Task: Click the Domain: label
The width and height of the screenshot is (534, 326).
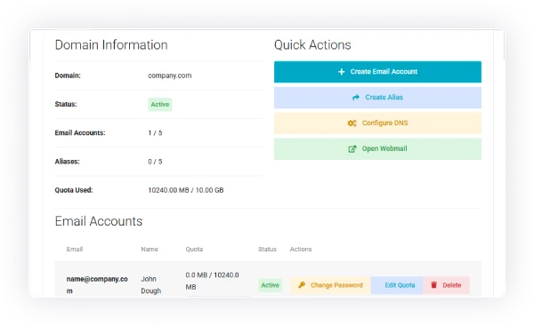Action: click(x=68, y=76)
